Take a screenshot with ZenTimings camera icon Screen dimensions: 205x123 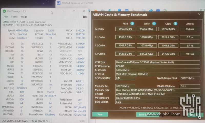tap(85, 17)
